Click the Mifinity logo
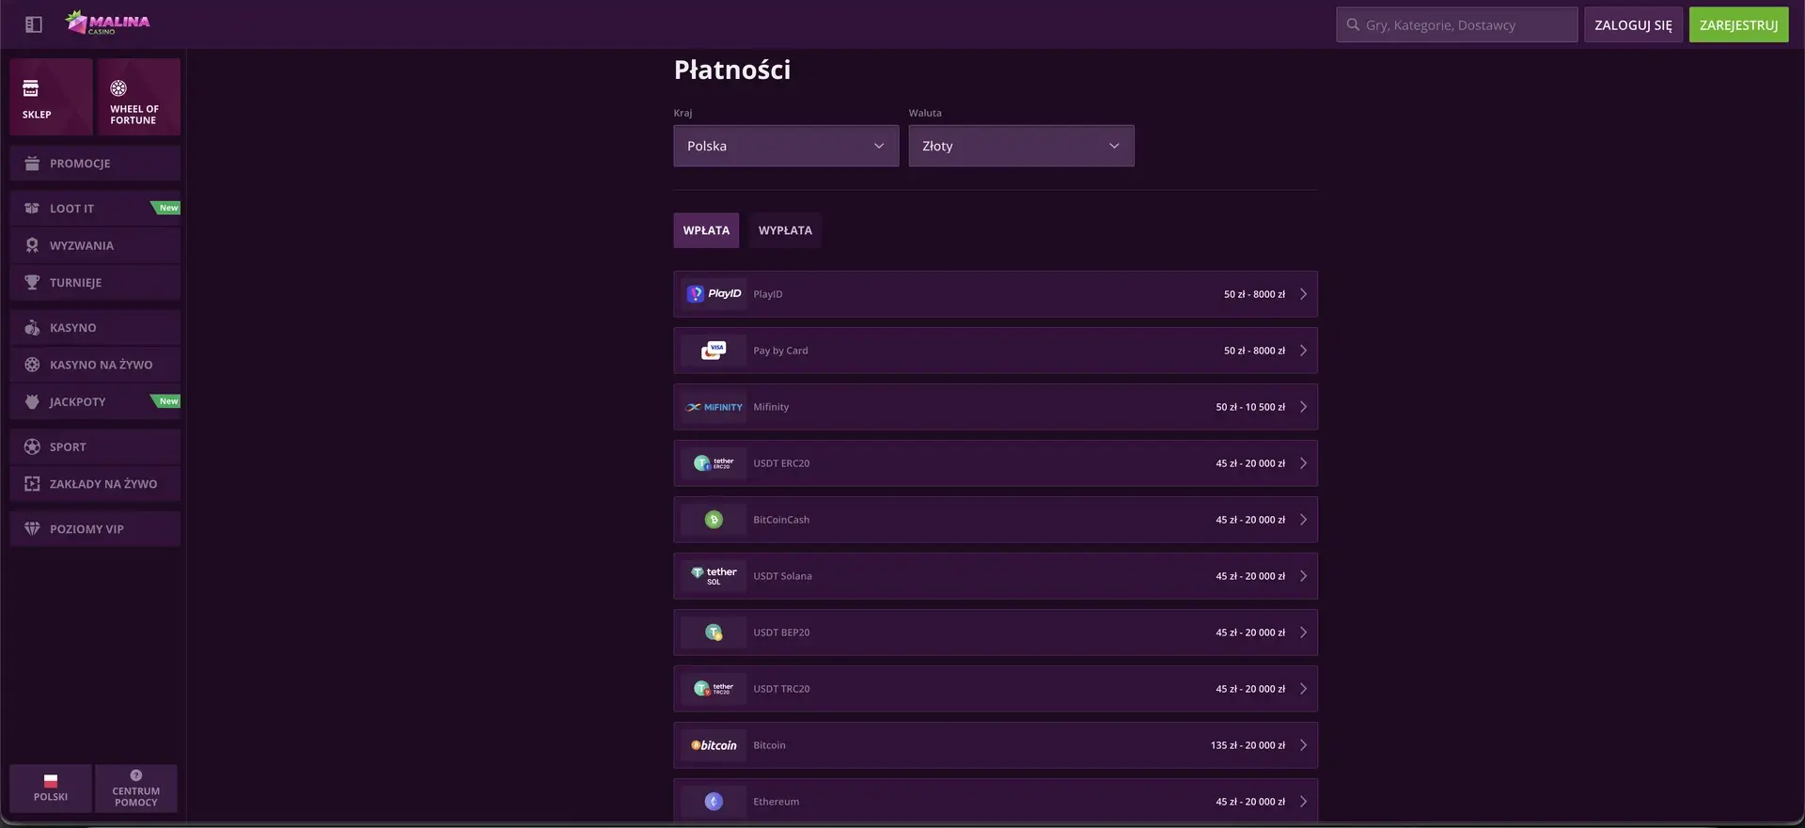The image size is (1805, 828). coord(714,407)
